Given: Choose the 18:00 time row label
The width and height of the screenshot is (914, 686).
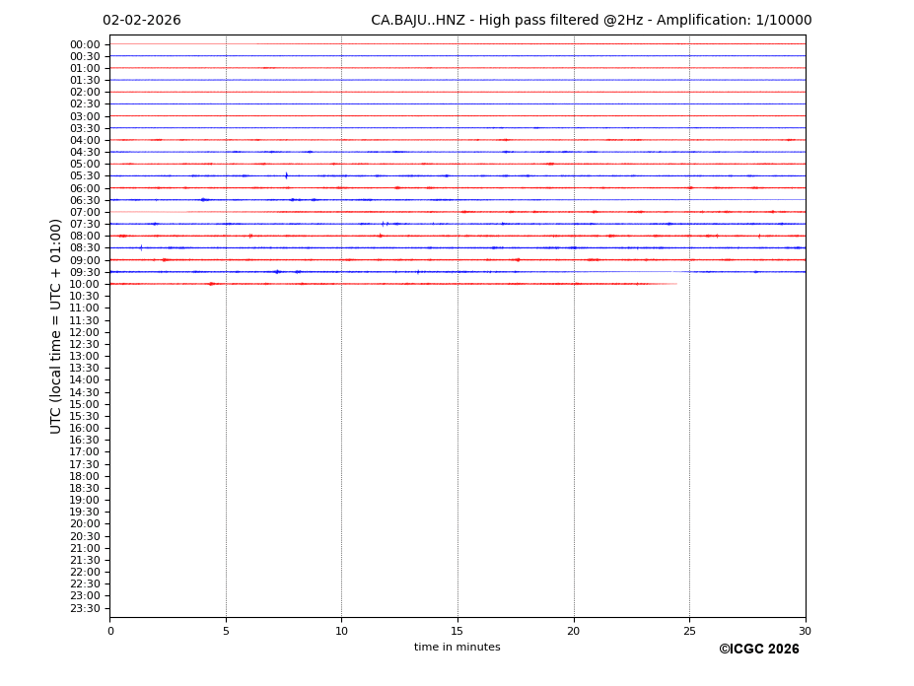Looking at the screenshot, I should click(x=84, y=476).
